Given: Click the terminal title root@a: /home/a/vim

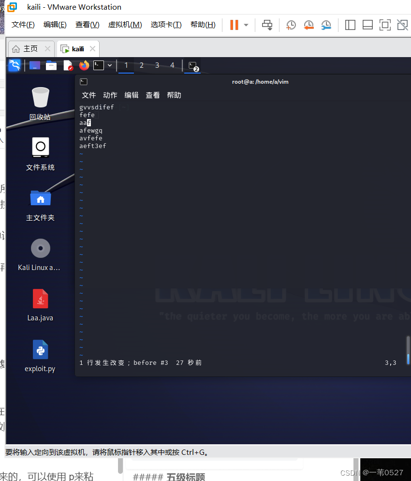Looking at the screenshot, I should point(260,82).
